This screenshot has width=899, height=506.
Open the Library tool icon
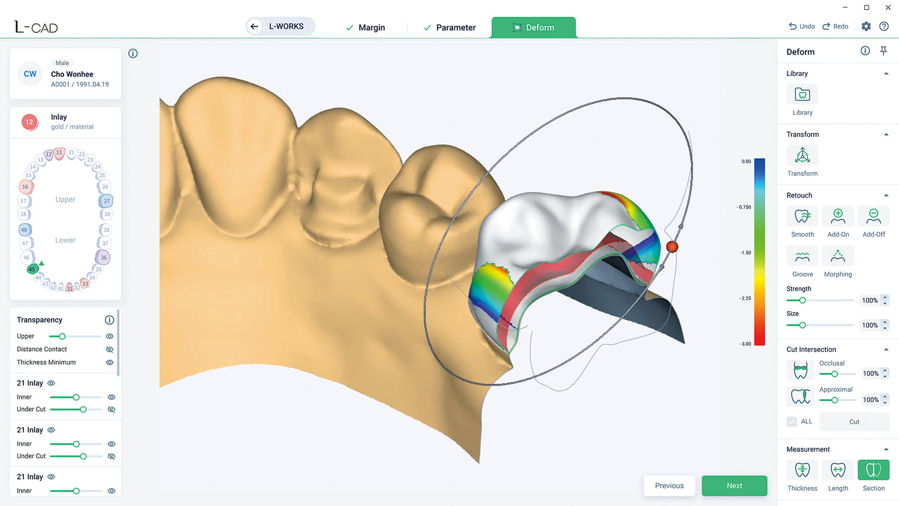(802, 95)
